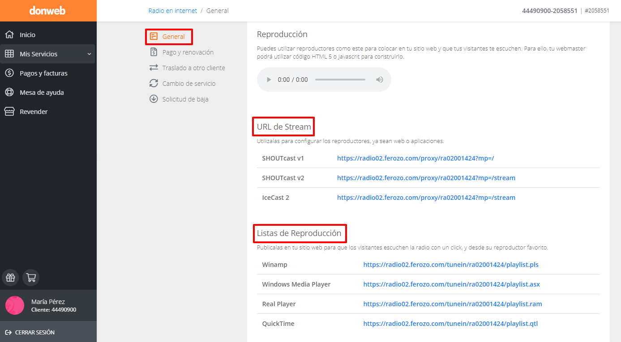Click María Pérez pink avatar
The width and height of the screenshot is (621, 342).
click(x=15, y=305)
